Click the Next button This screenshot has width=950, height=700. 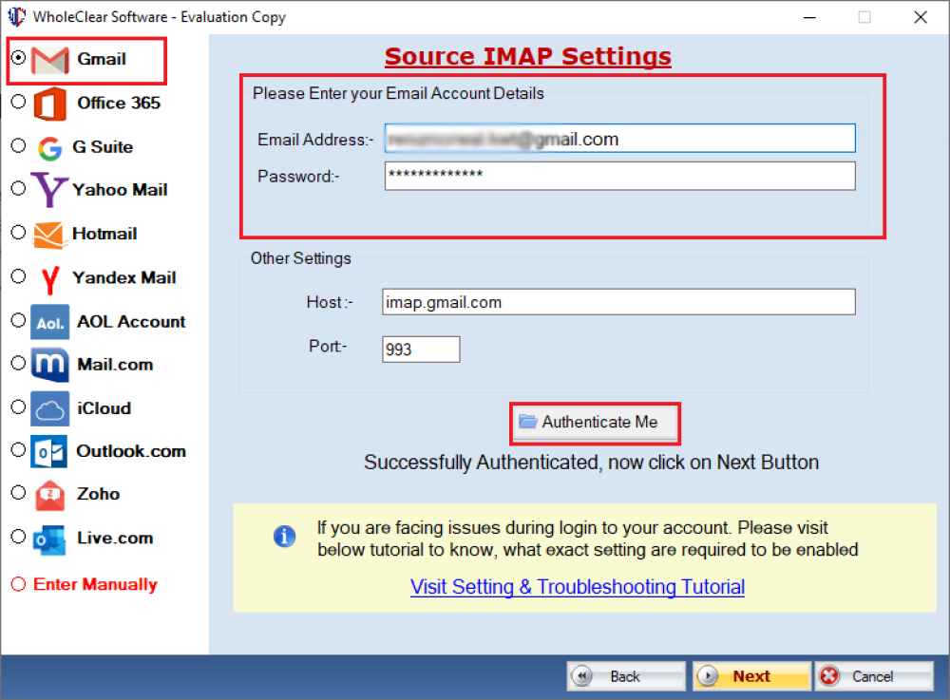pyautogui.click(x=750, y=676)
